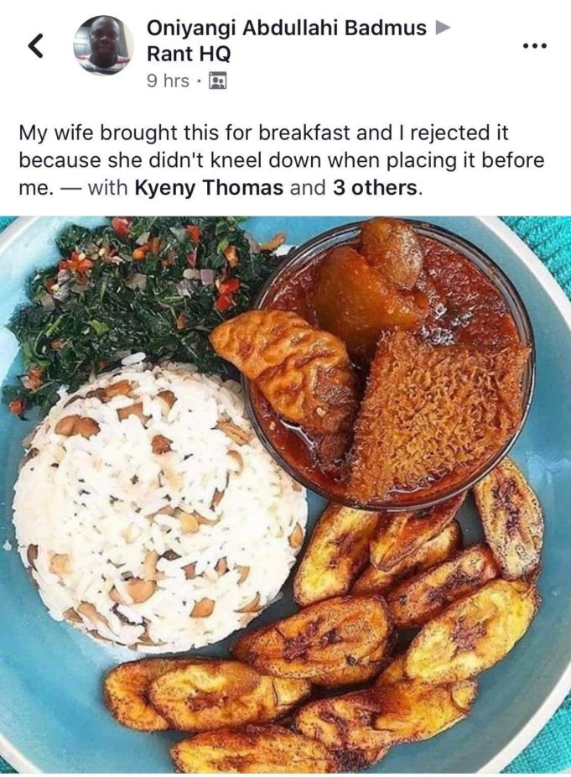571x777 pixels.
Task: Click the gray triangle arrow beside author name
Action: pyautogui.click(x=442, y=29)
